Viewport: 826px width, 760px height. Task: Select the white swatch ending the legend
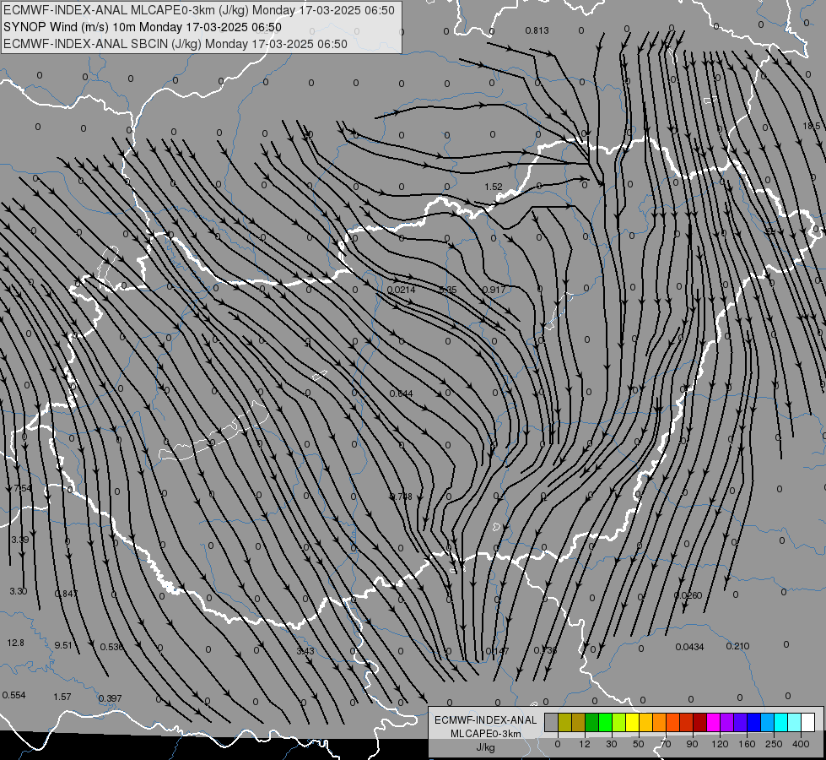808,722
